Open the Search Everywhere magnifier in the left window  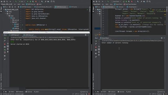[54, 2]
